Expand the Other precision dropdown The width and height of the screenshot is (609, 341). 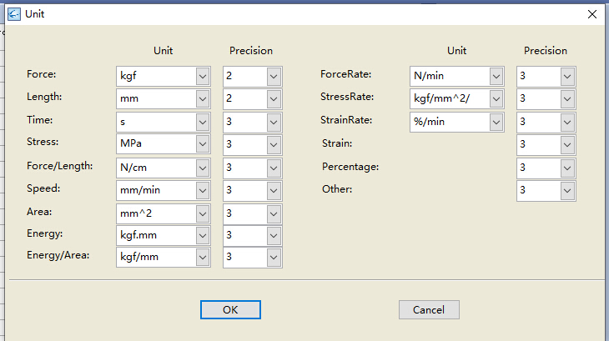[546, 190]
